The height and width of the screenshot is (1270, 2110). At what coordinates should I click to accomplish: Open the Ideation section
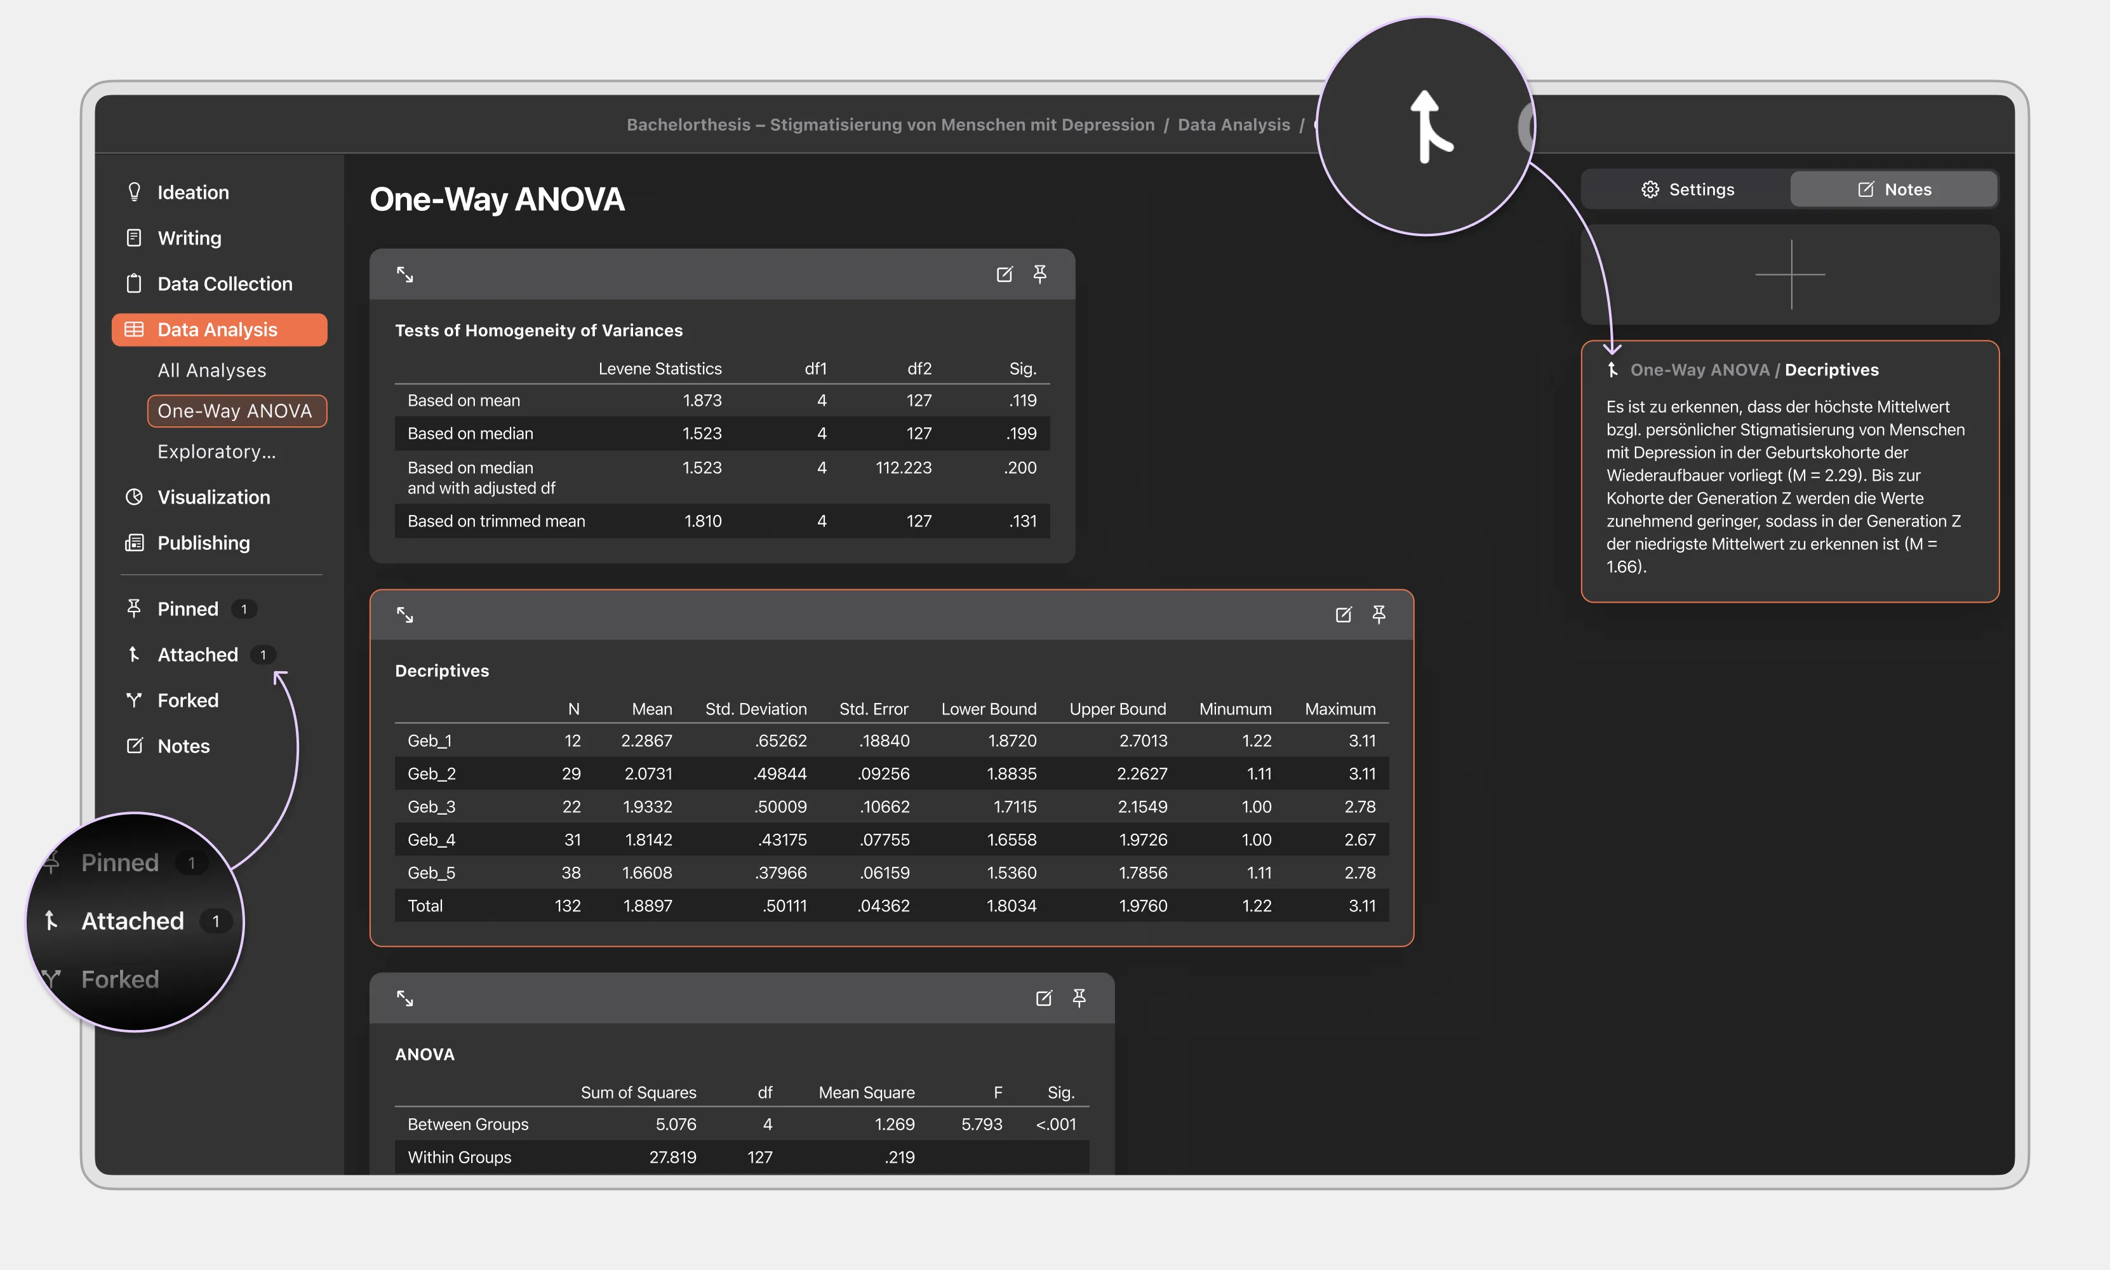tap(192, 192)
